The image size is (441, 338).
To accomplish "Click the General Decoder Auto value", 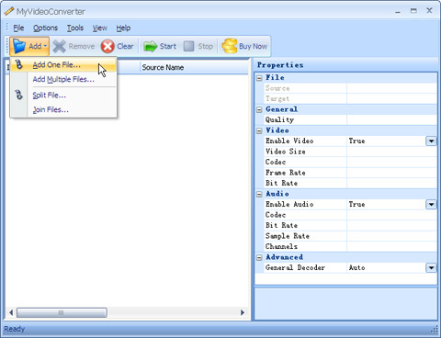I will click(x=356, y=268).
